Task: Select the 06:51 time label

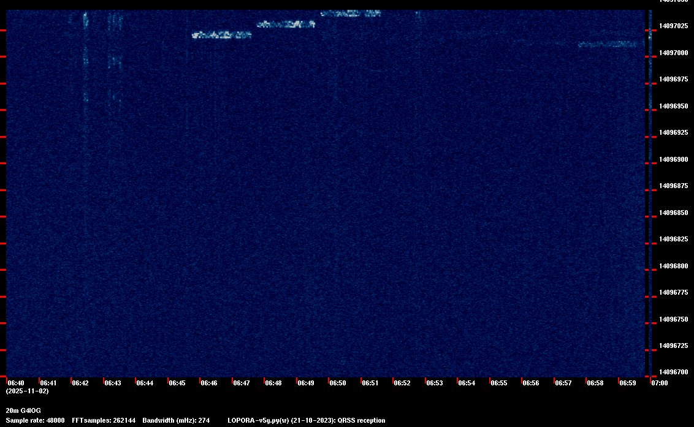Action: 370,383
